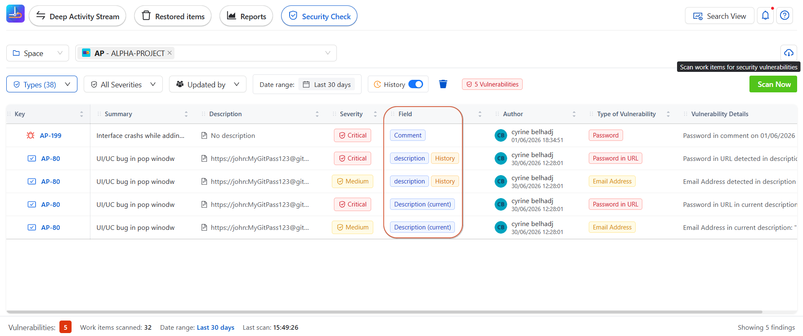The height and width of the screenshot is (336, 803).
Task: Click the app logo icon
Action: click(15, 14)
